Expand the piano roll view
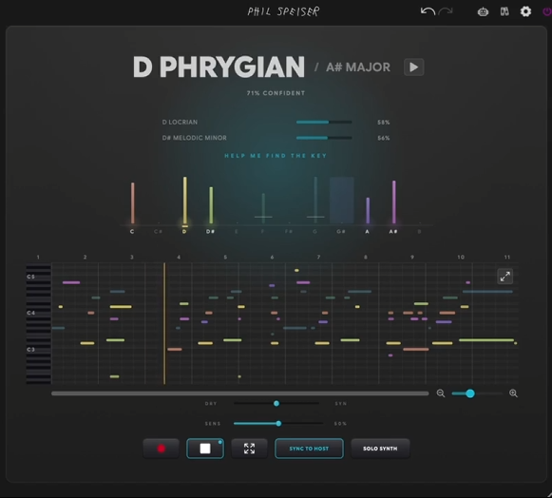The width and height of the screenshot is (552, 498). (504, 277)
